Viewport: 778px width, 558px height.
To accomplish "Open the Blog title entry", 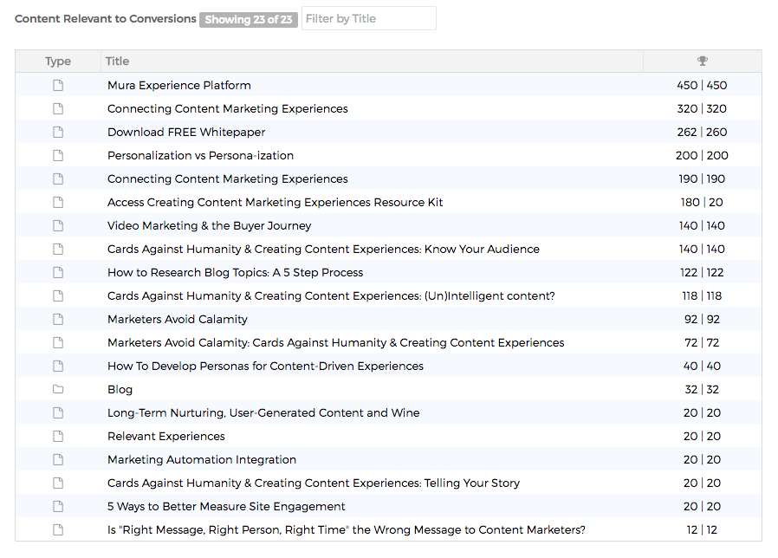I will click(x=120, y=390).
